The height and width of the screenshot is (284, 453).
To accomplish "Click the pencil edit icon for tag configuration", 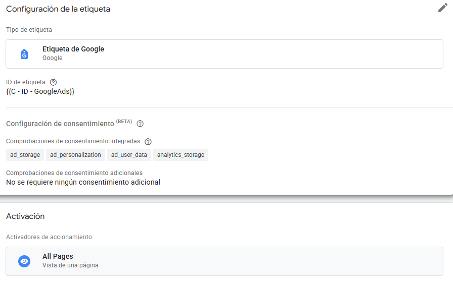I will (442, 8).
